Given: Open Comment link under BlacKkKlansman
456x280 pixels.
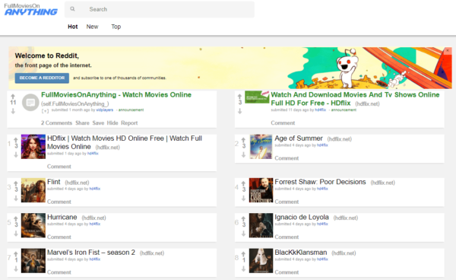Looking at the screenshot, I should tap(287, 272).
